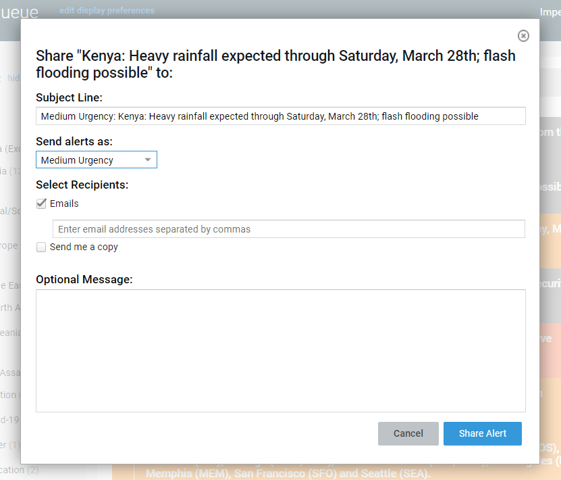Click into the Subject Line field

click(280, 116)
